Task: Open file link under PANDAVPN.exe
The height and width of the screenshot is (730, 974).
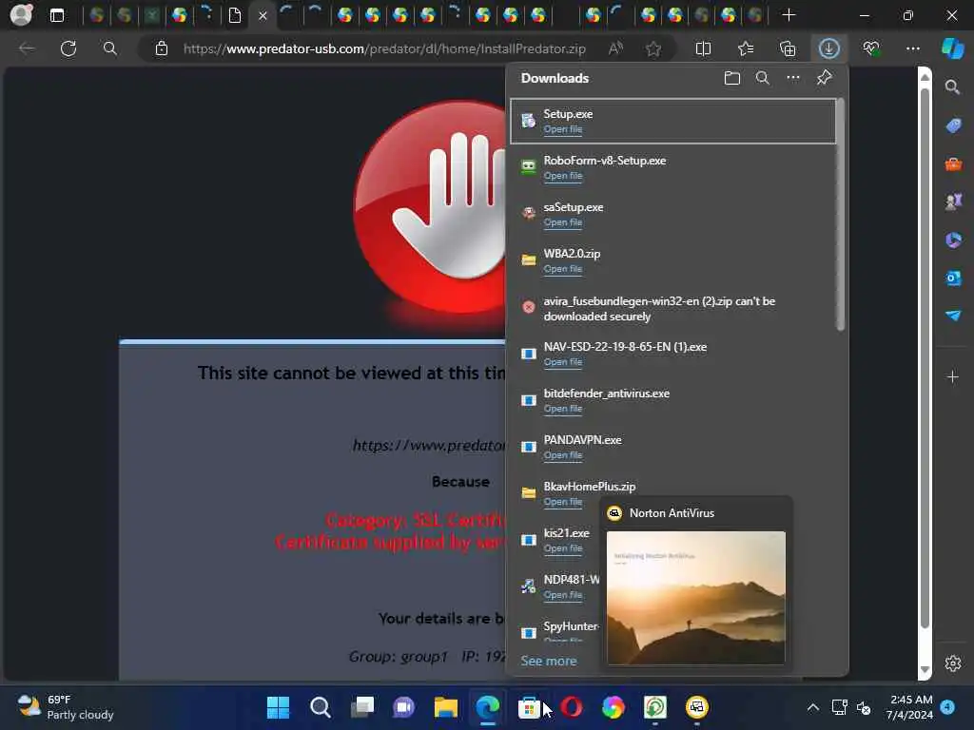Action: (563, 455)
